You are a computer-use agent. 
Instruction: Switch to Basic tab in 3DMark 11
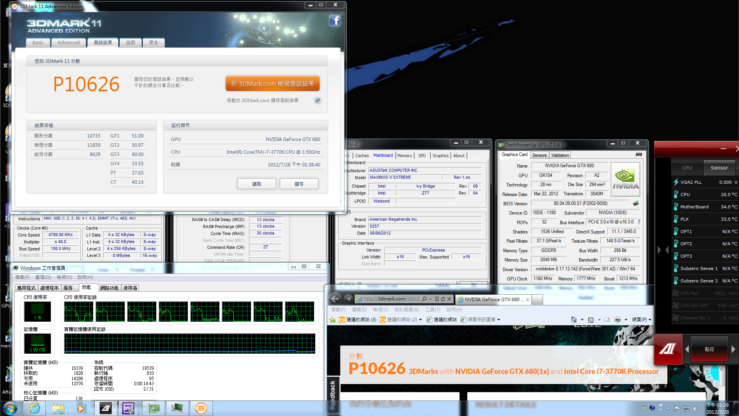pyautogui.click(x=38, y=43)
